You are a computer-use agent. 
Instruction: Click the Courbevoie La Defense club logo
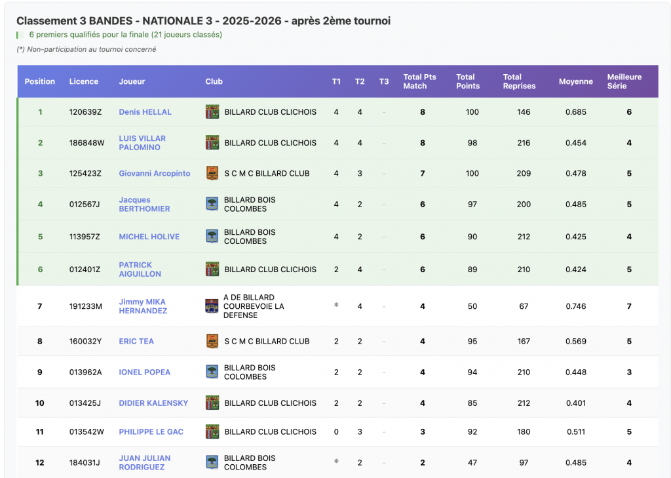click(x=212, y=306)
